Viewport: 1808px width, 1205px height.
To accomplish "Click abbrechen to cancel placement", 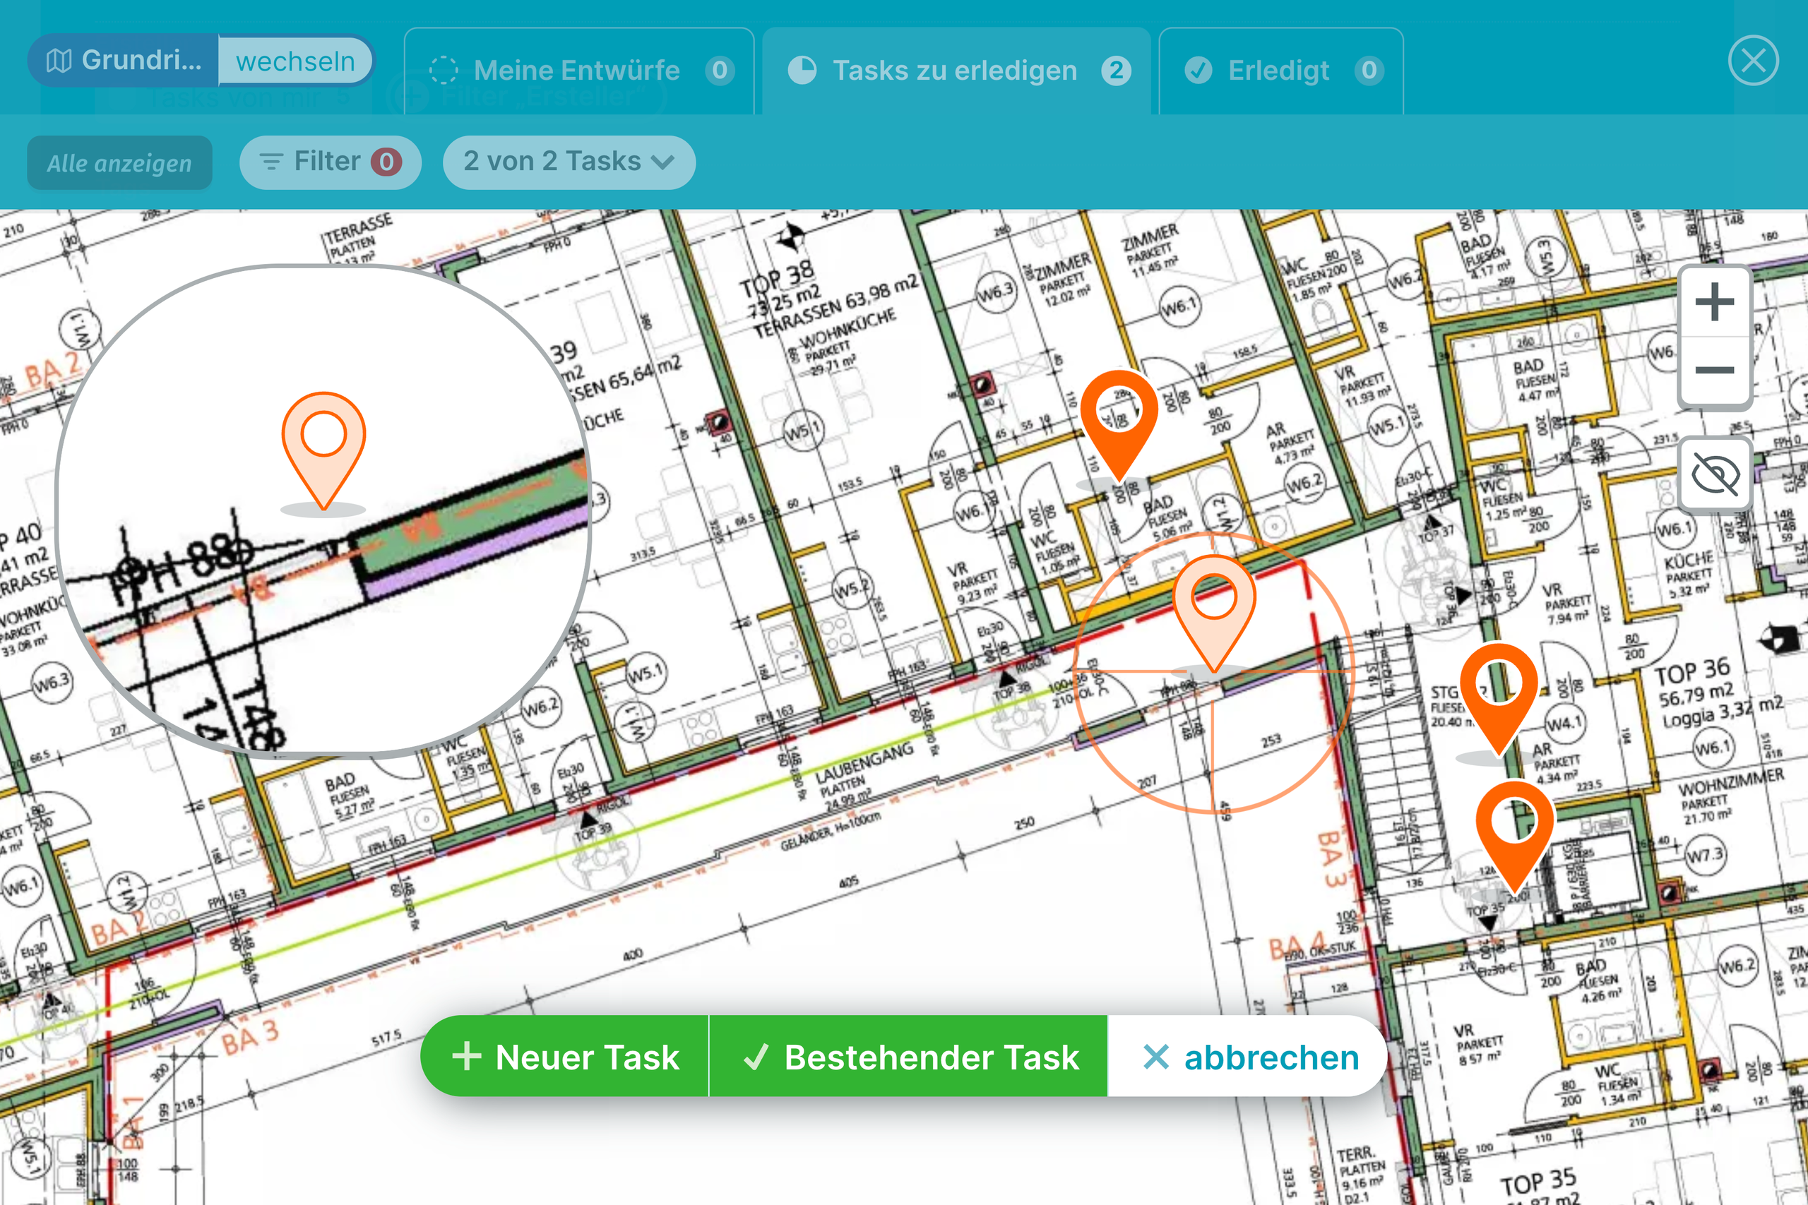I will point(1249,1057).
